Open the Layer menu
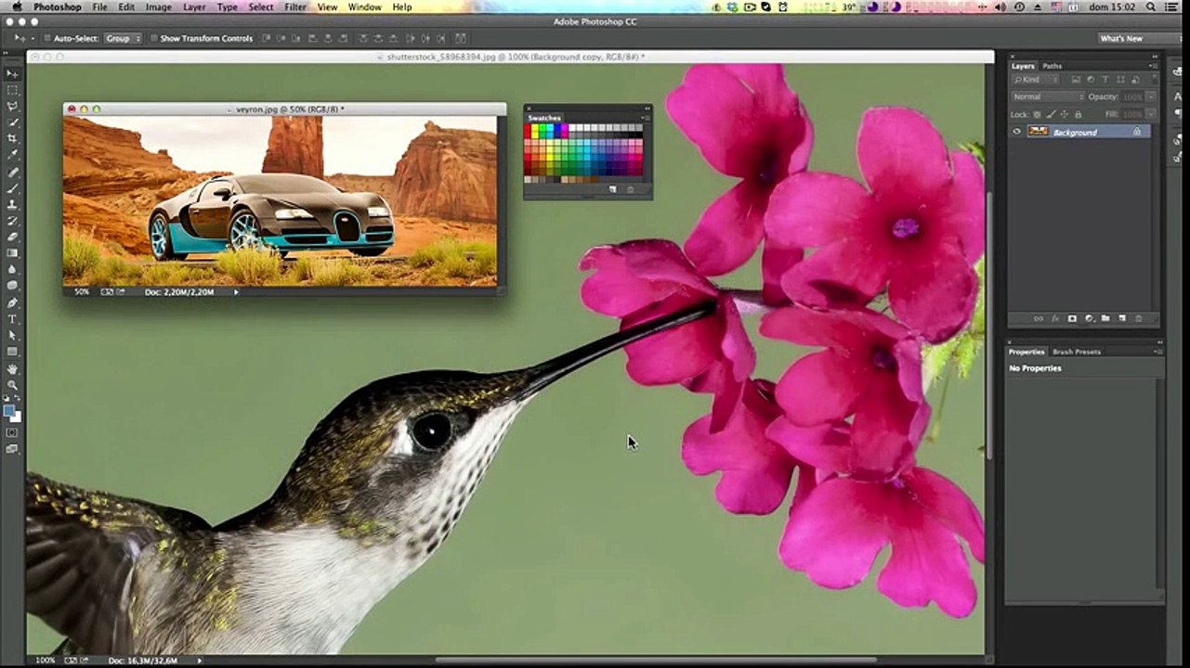 tap(194, 7)
